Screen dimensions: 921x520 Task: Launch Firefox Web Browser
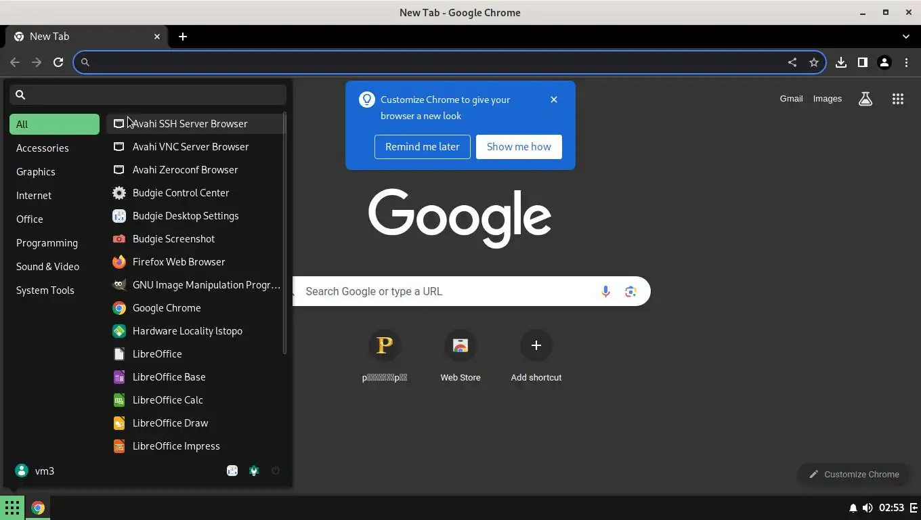(195, 261)
